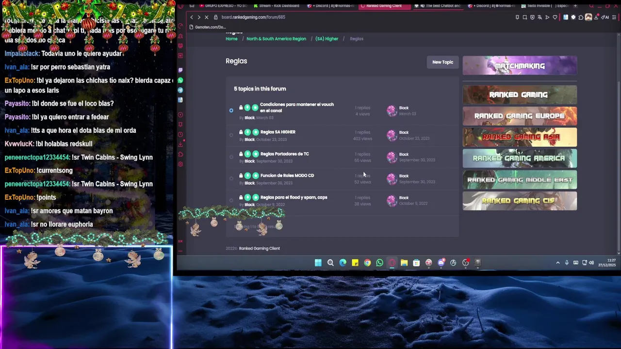Open the sidebar player icon
This screenshot has width=621, height=349.
180,115
